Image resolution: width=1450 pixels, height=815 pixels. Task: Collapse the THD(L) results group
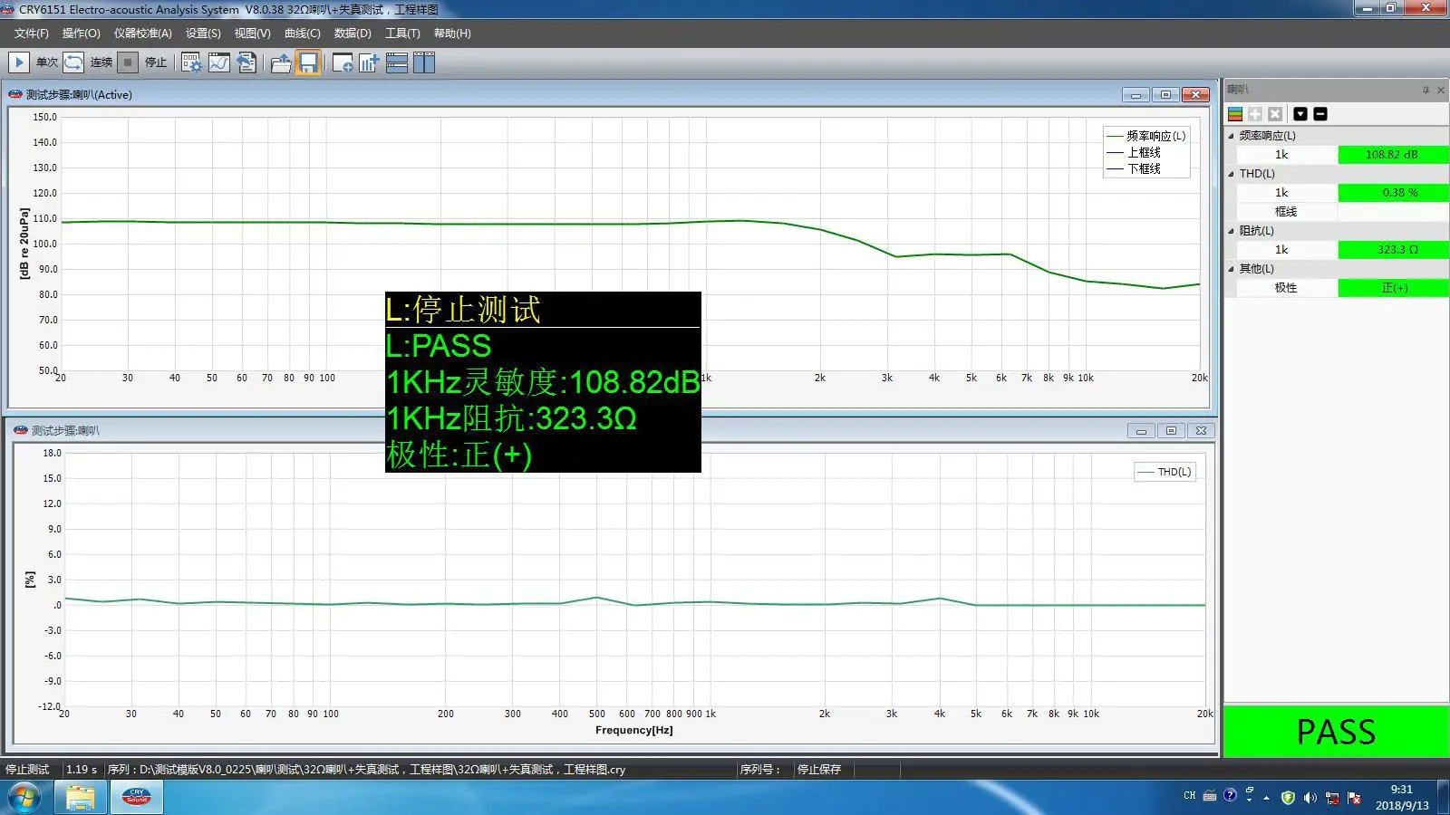pyautogui.click(x=1231, y=174)
